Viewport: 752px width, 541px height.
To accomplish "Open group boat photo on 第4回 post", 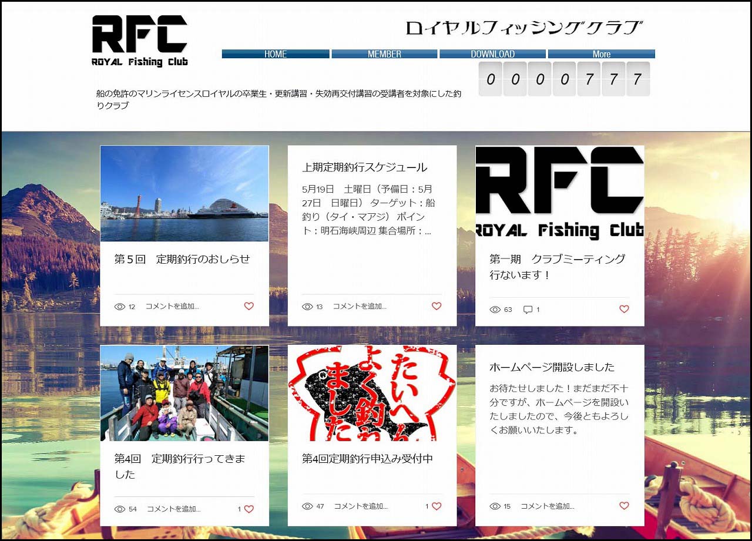I will pos(184,394).
